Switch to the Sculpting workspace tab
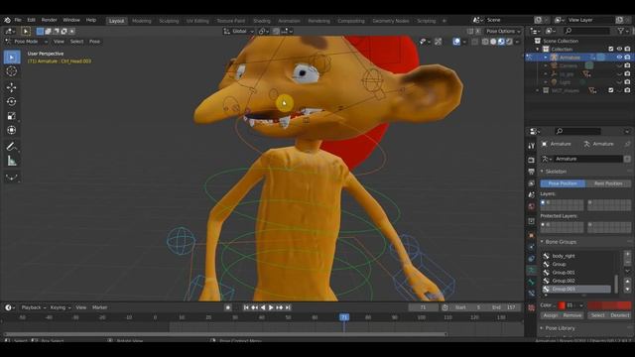This screenshot has height=357, width=635. point(169,21)
